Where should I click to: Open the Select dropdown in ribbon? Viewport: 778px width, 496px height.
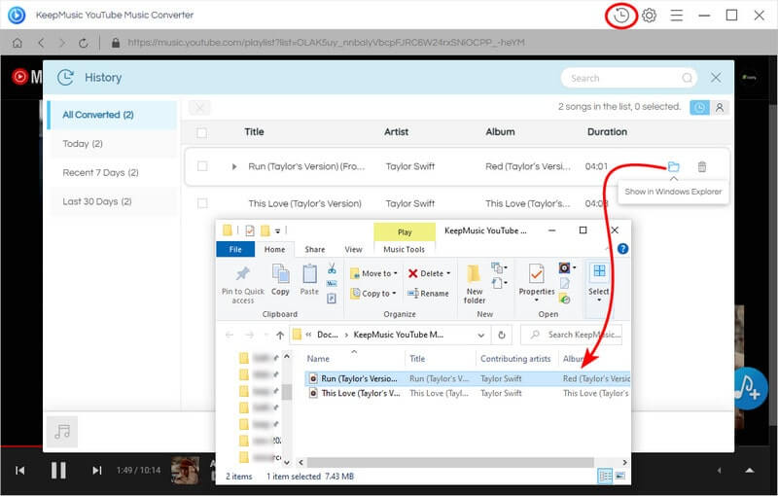coord(599,283)
